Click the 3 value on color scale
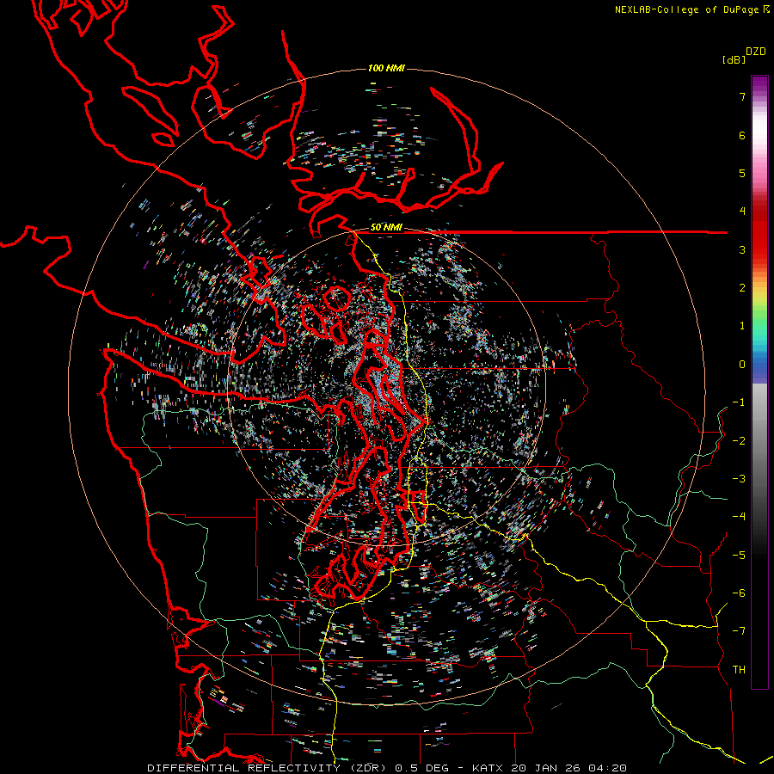774x774 pixels. (742, 249)
